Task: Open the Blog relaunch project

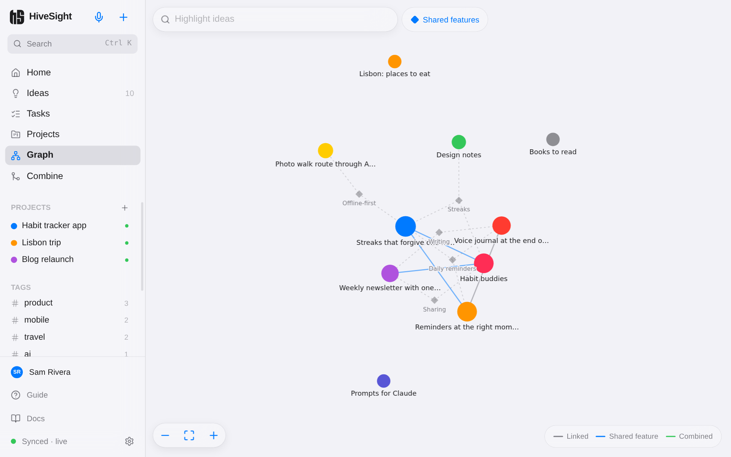Action: tap(70, 259)
